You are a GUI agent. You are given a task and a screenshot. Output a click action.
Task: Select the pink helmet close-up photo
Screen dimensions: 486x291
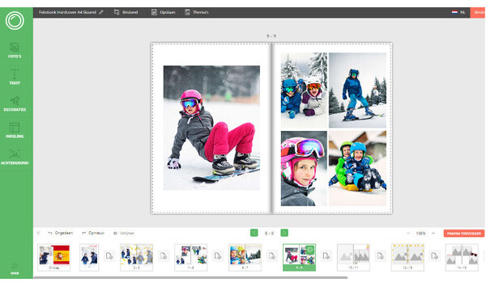(x=304, y=168)
